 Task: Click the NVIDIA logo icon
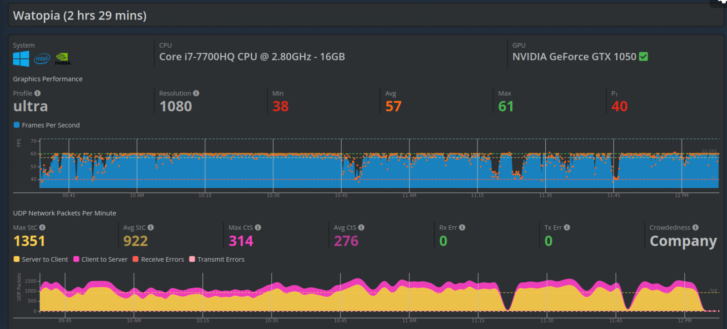click(63, 59)
